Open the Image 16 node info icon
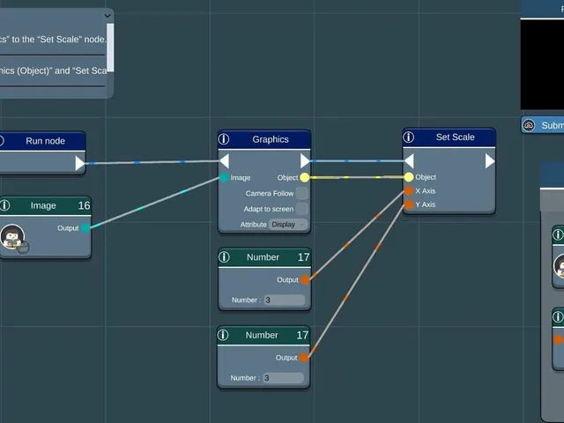 pos(4,205)
